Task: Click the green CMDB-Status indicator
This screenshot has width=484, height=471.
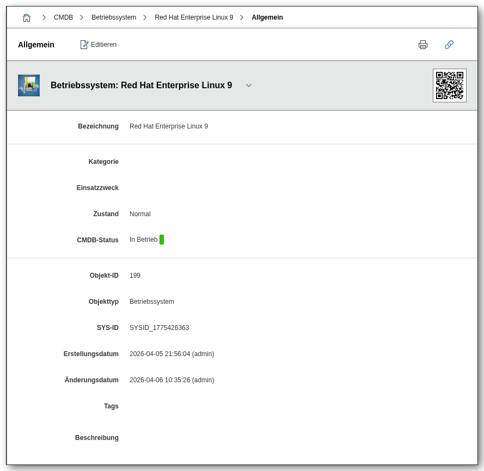Action: coord(162,240)
